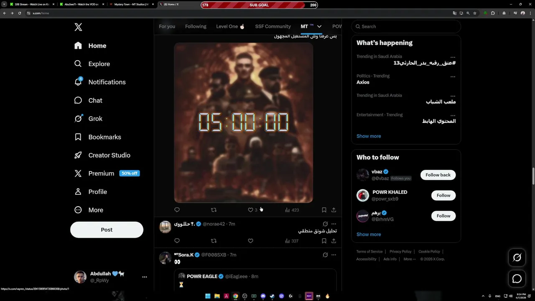Open Notifications with the bell icon
Image resolution: width=535 pixels, height=301 pixels.
click(100, 82)
